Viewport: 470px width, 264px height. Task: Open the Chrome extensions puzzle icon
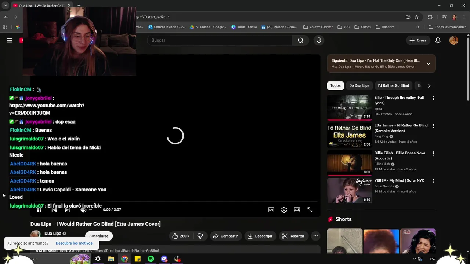pos(430,17)
